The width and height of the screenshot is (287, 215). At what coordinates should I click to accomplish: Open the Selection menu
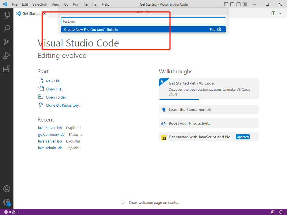tap(40, 4)
